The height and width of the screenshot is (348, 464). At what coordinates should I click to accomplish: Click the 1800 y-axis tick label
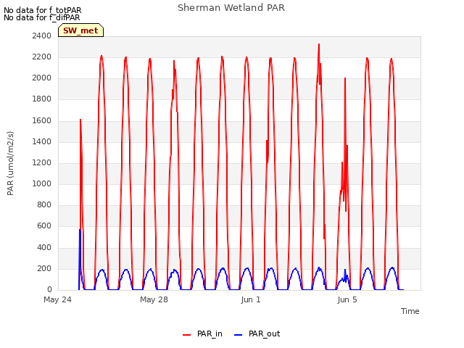point(42,99)
